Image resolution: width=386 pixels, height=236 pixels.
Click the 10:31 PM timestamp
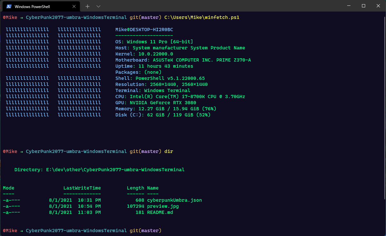tap(89, 200)
